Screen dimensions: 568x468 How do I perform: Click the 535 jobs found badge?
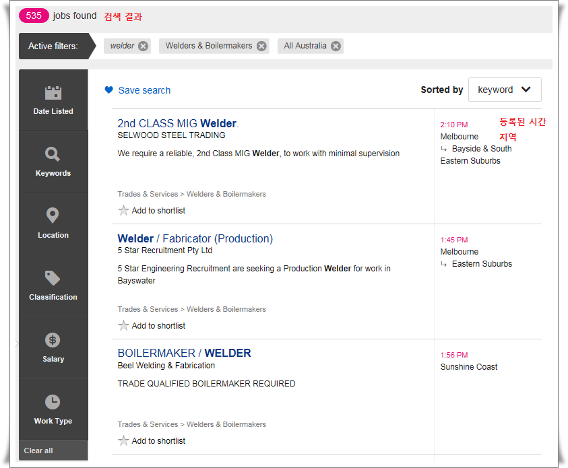pyautogui.click(x=34, y=15)
